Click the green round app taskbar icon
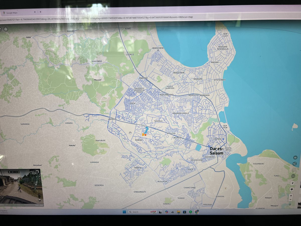This screenshot has width=301, height=226. pos(191,212)
